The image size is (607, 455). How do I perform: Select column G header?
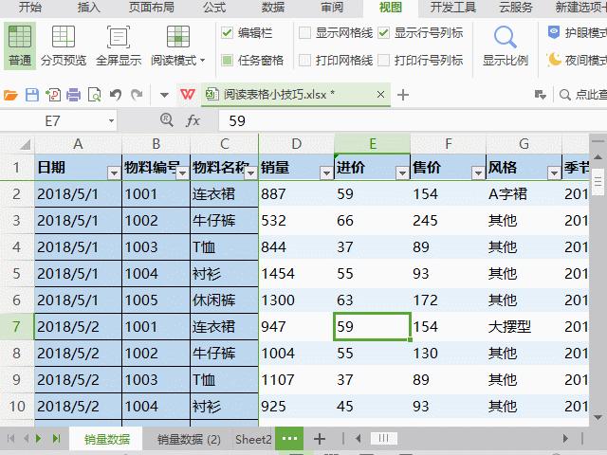tap(524, 144)
